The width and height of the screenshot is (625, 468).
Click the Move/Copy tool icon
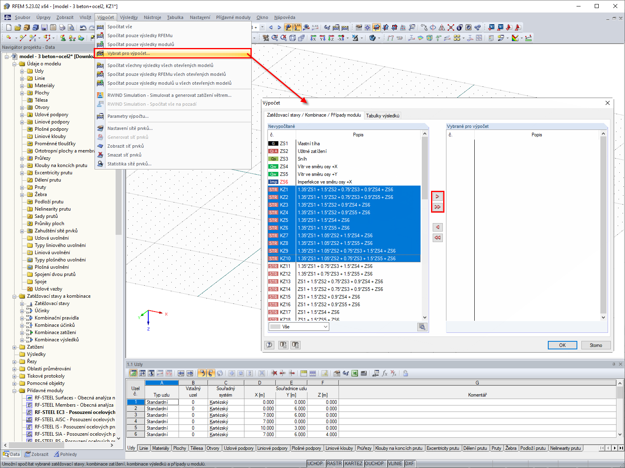click(424, 27)
